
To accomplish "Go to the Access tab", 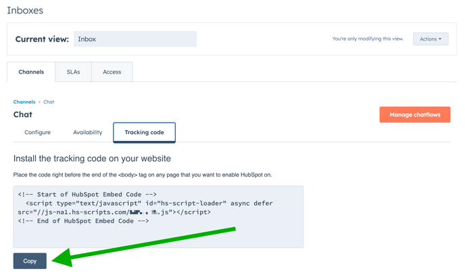I will pos(112,72).
